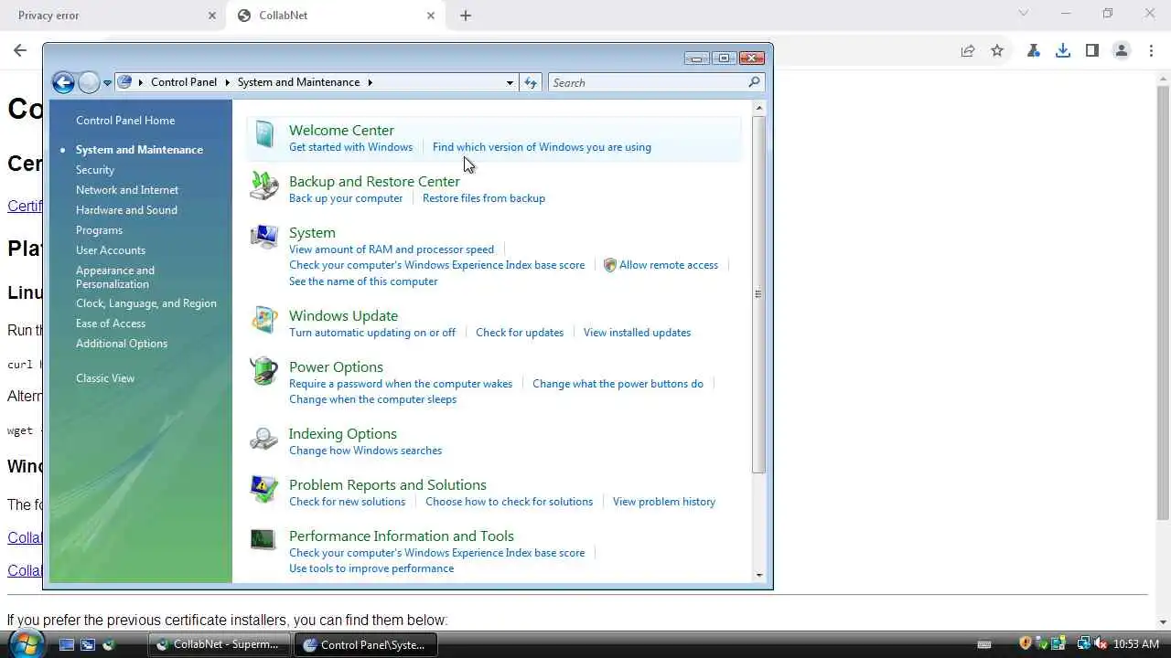Click Switch between windows quick launch icon
The width and height of the screenshot is (1171, 658).
(x=88, y=644)
